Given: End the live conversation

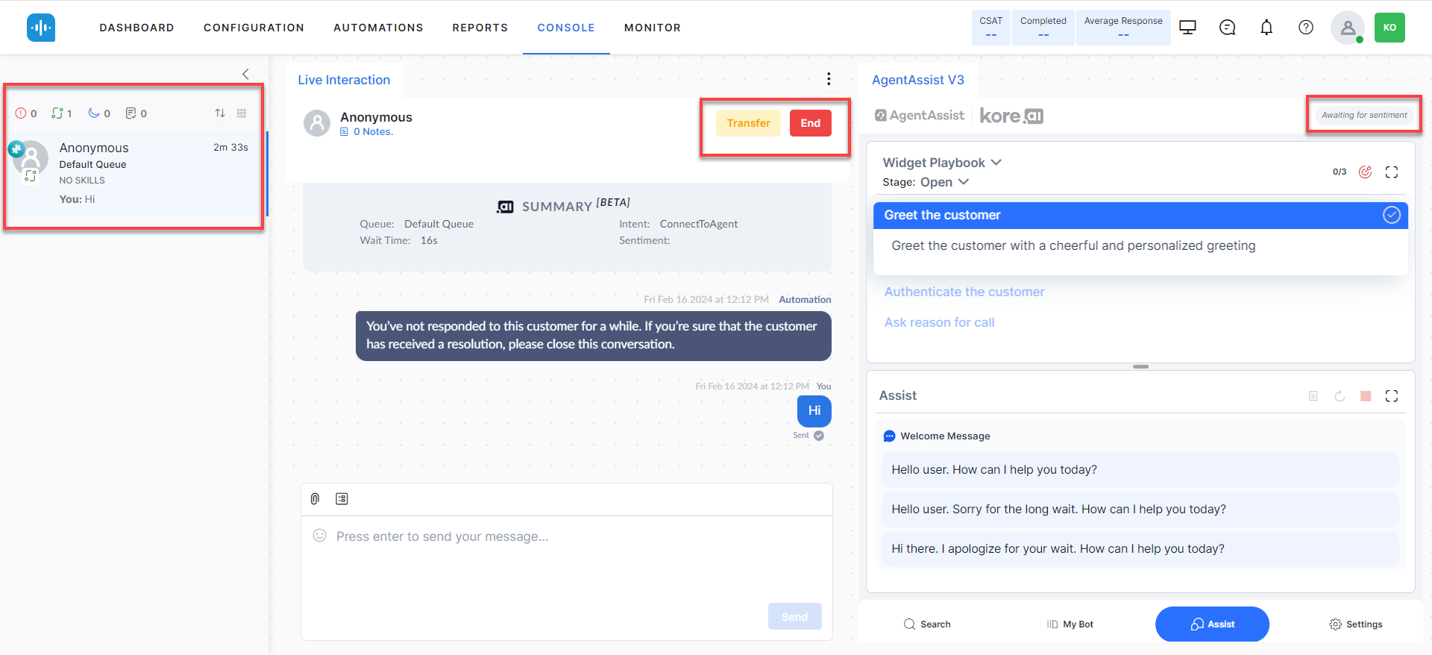Looking at the screenshot, I should click(810, 123).
